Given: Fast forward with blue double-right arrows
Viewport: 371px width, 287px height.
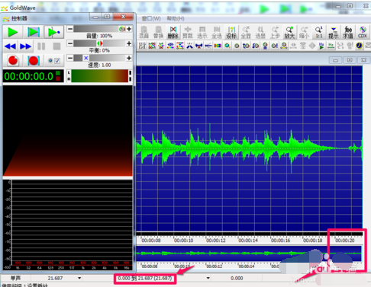Looking at the screenshot, I should point(25,46).
